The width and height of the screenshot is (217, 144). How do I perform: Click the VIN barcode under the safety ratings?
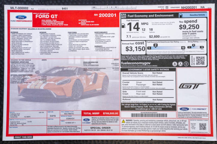149,115
